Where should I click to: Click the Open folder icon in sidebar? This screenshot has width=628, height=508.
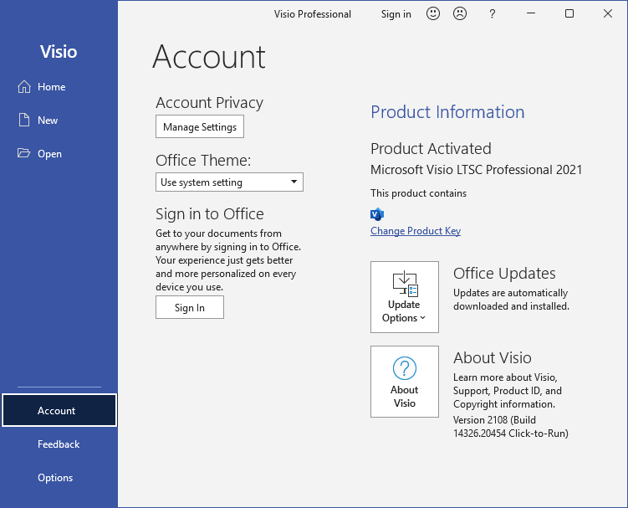(23, 153)
